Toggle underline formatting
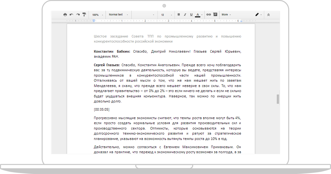This screenshot has height=174, width=331. 191,14
